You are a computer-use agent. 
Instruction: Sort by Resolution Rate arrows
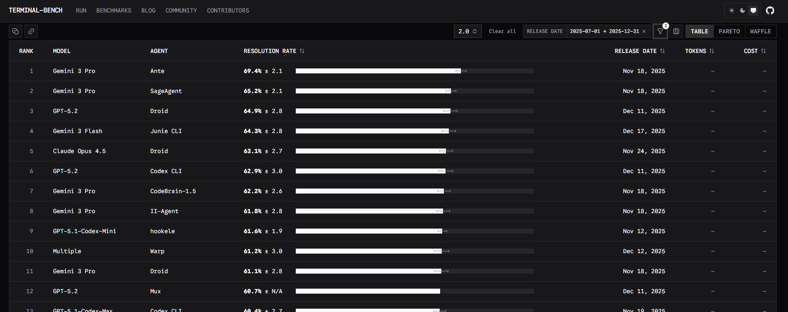coord(302,51)
